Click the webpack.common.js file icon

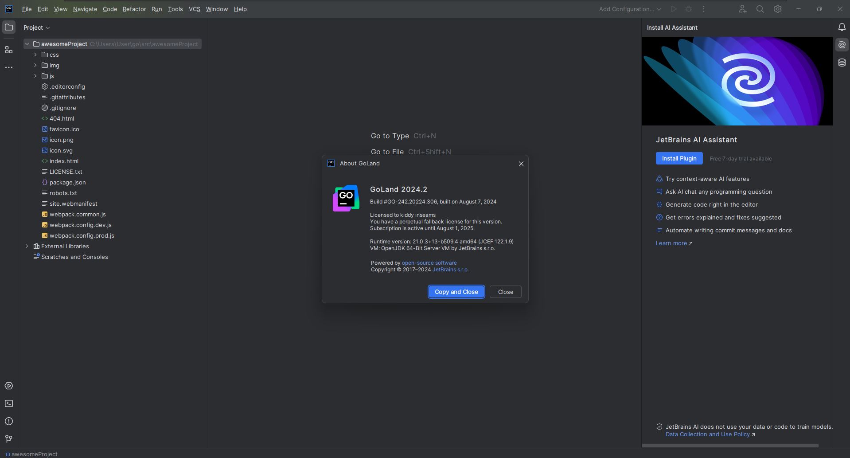pyautogui.click(x=45, y=214)
